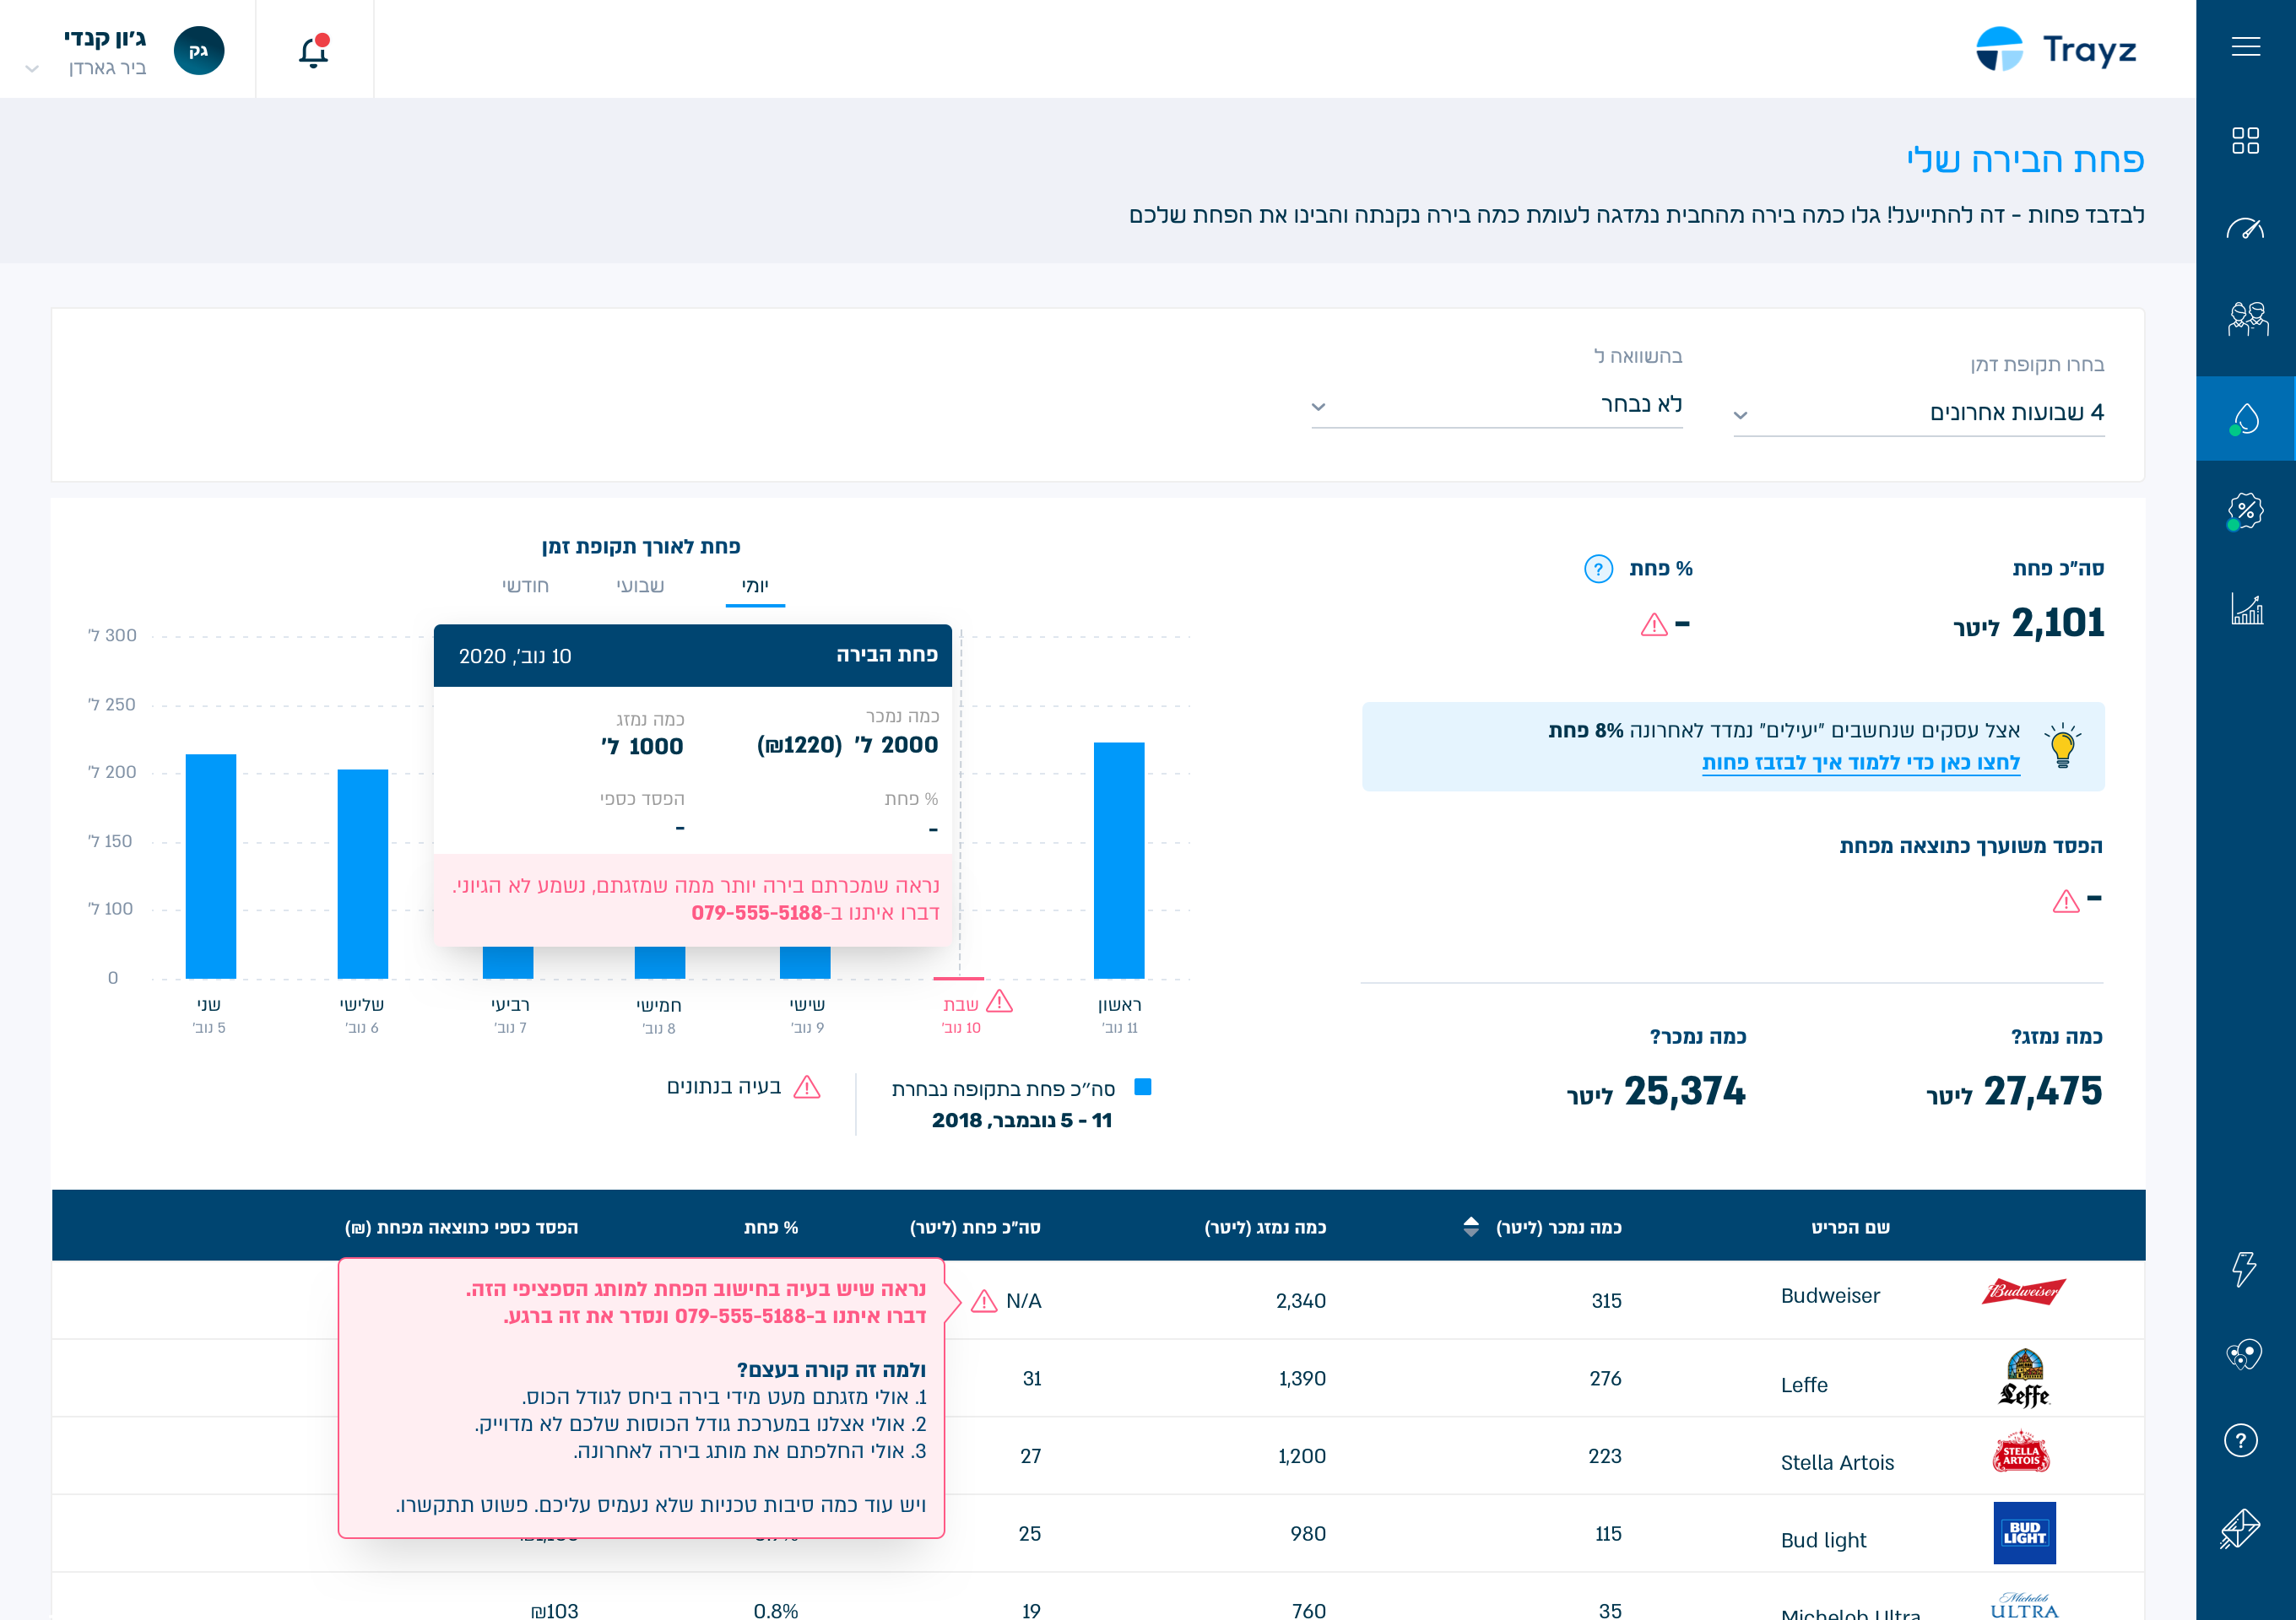Screen dimensions: 2296x1620
Task: Click the Stella Artois item name
Action: point(1837,1462)
